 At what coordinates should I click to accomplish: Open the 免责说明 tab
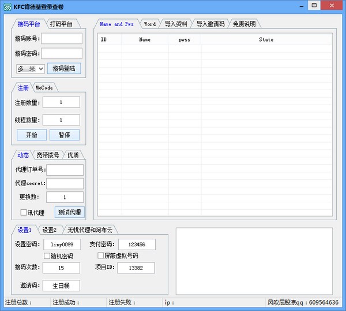[x=245, y=24]
